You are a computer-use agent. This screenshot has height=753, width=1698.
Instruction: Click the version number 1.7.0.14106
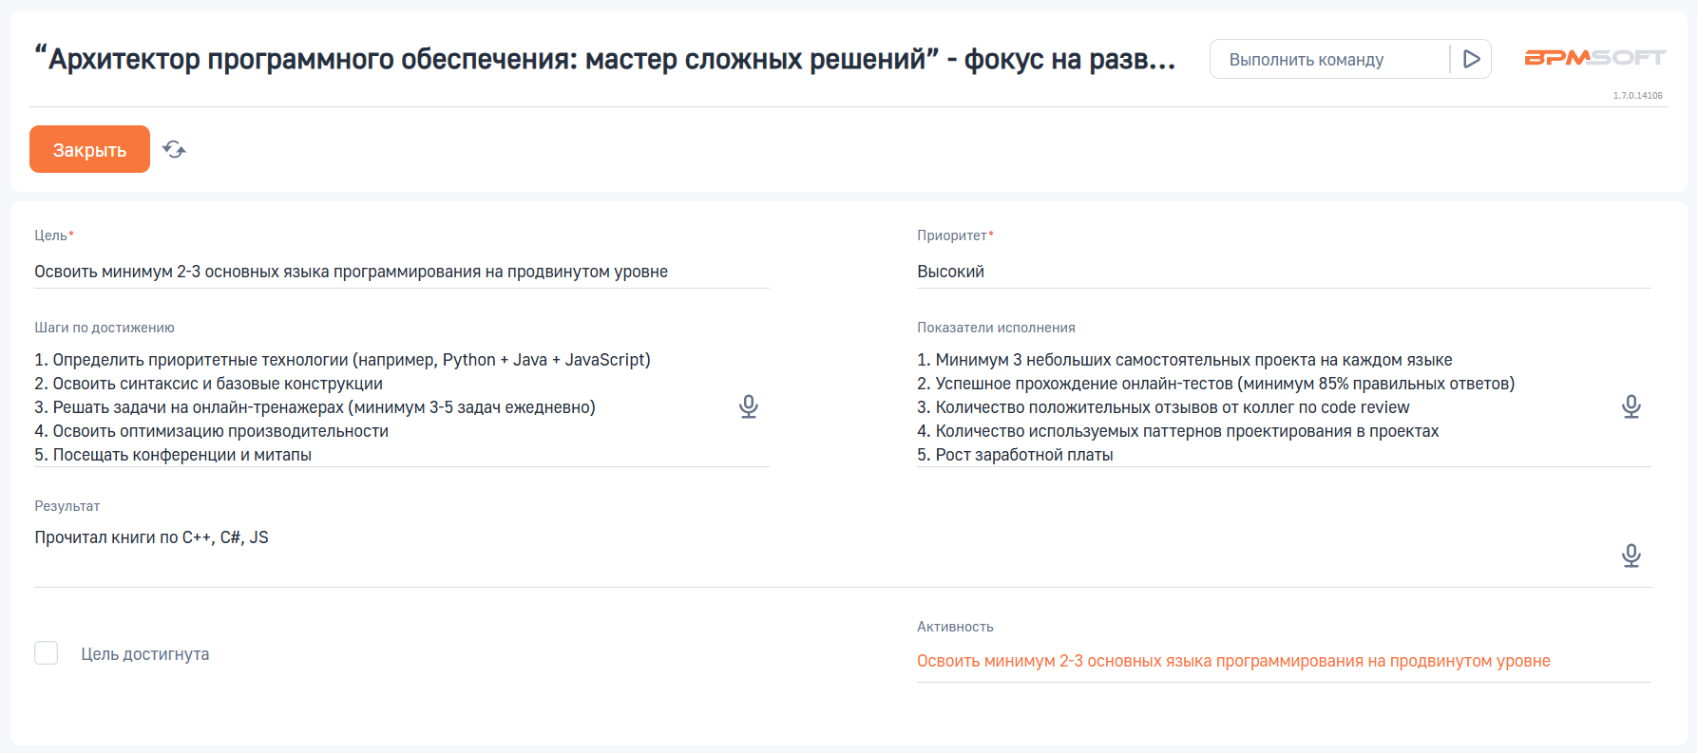tap(1638, 95)
